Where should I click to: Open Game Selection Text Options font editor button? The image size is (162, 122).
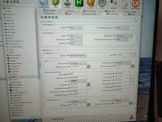coord(88,84)
